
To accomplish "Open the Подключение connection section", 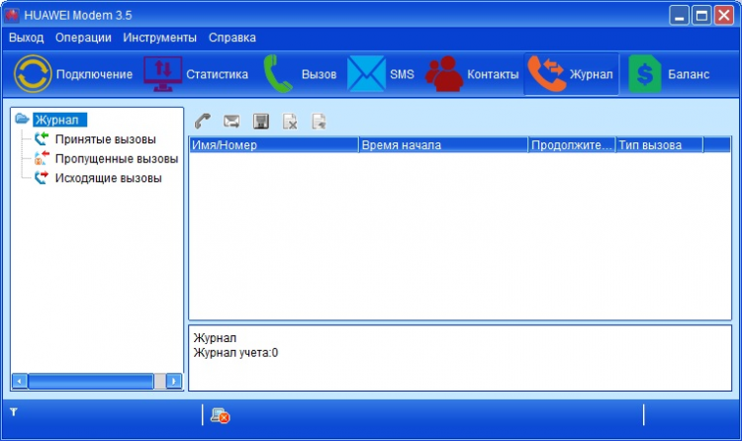I will 73,74.
